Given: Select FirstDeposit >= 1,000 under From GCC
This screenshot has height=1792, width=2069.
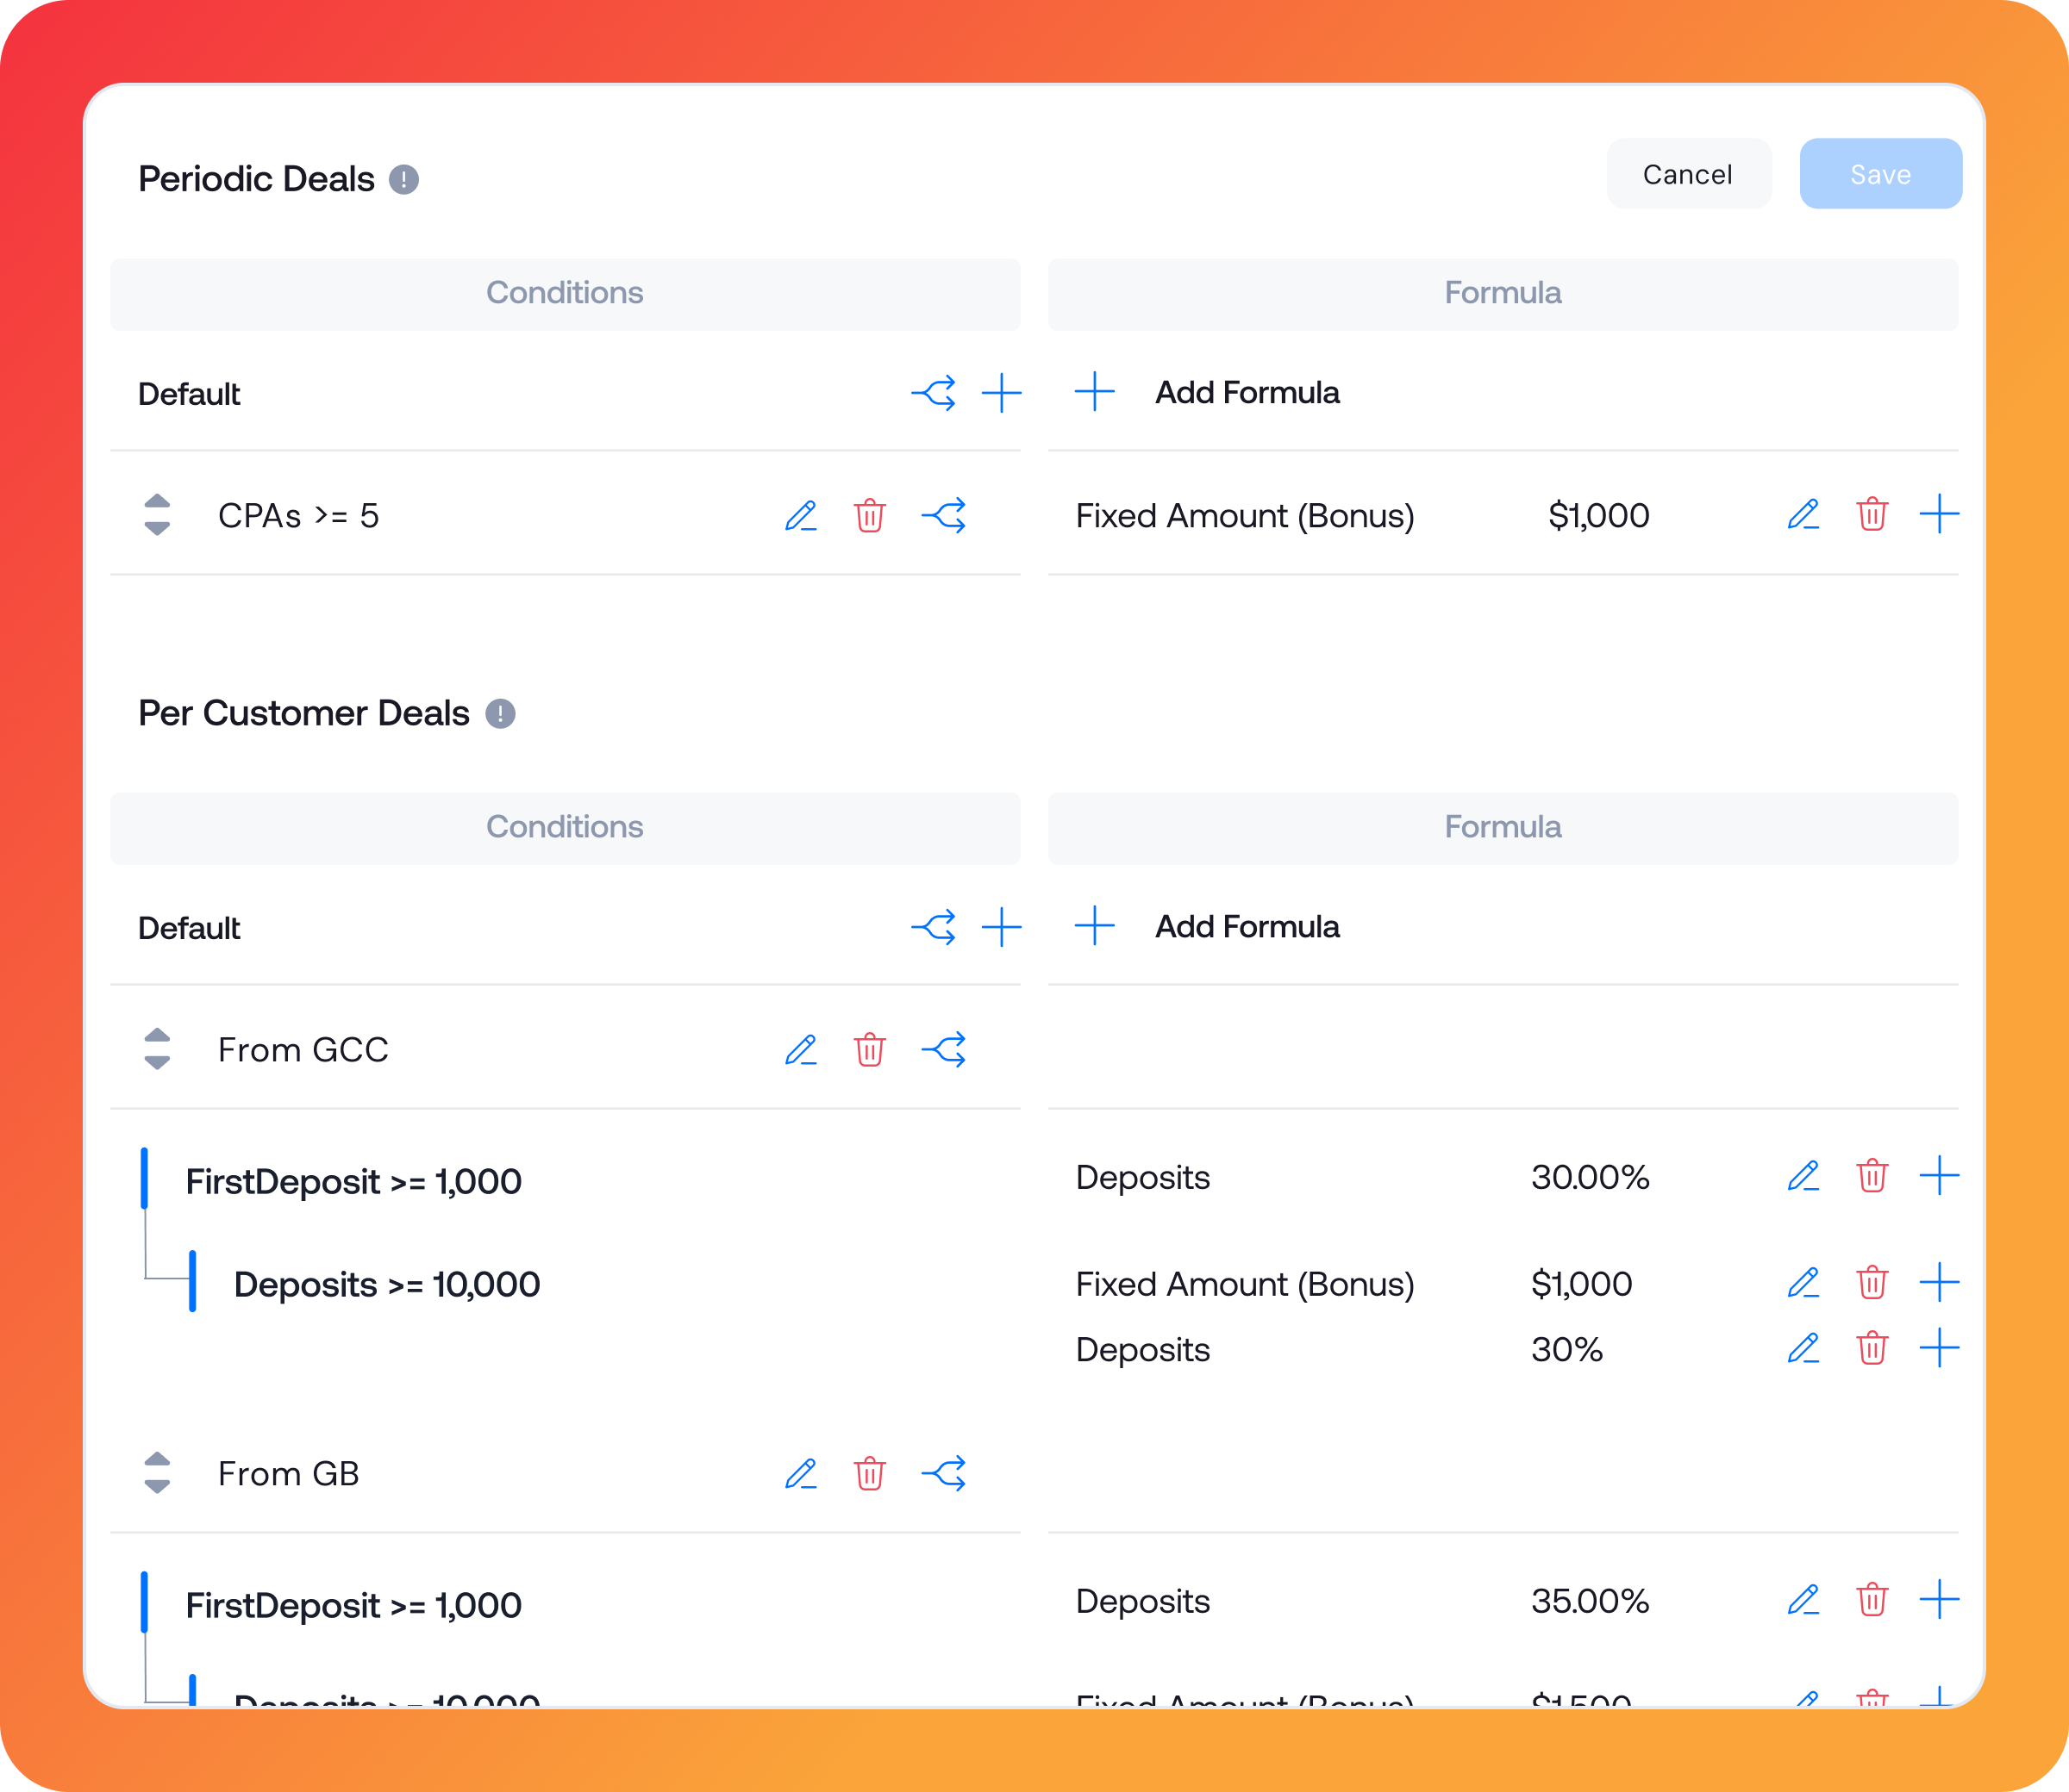Looking at the screenshot, I should pyautogui.click(x=353, y=1182).
